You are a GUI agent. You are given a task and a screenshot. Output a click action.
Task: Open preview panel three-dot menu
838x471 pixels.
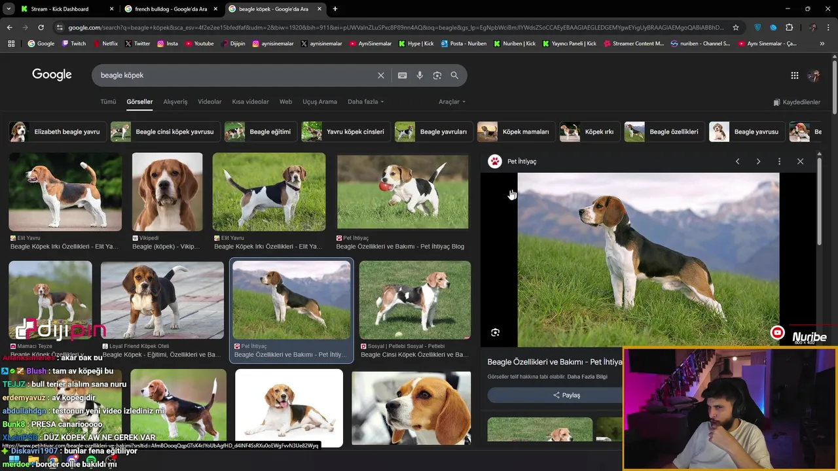779,162
